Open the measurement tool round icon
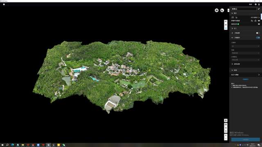Screen dimensions: 262x147 pyautogui.click(x=222, y=10)
